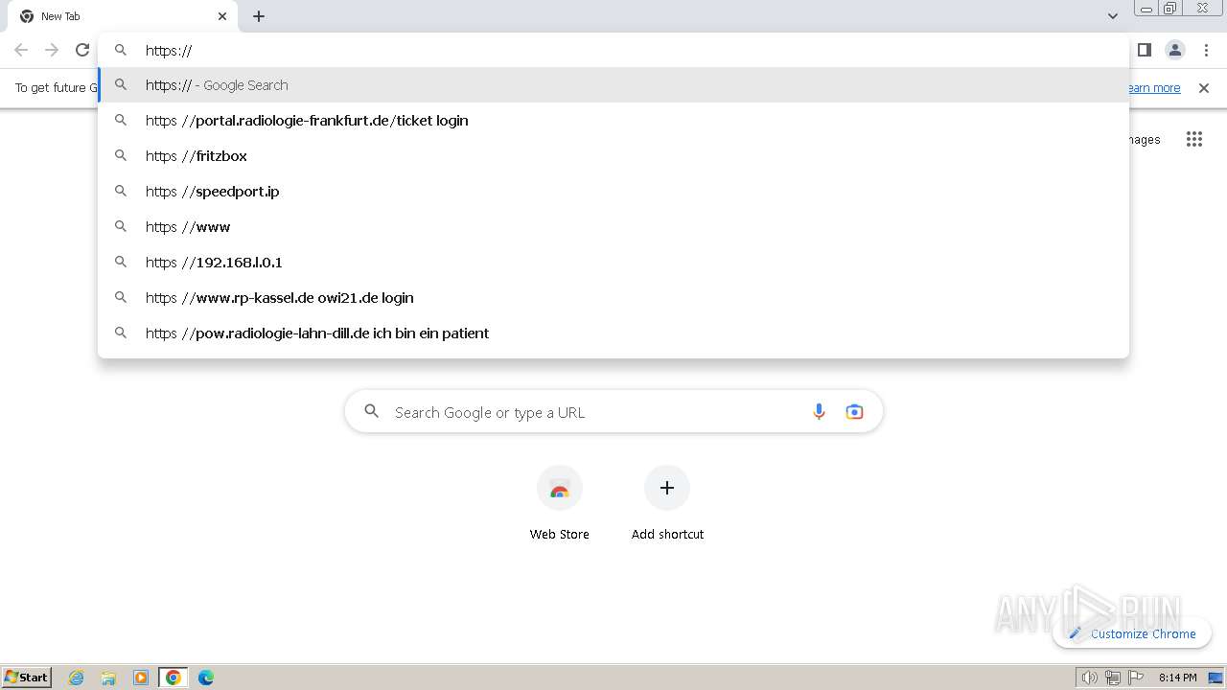Open Microsoft Edge from the taskbar
This screenshot has height=690, width=1227.
pos(206,678)
